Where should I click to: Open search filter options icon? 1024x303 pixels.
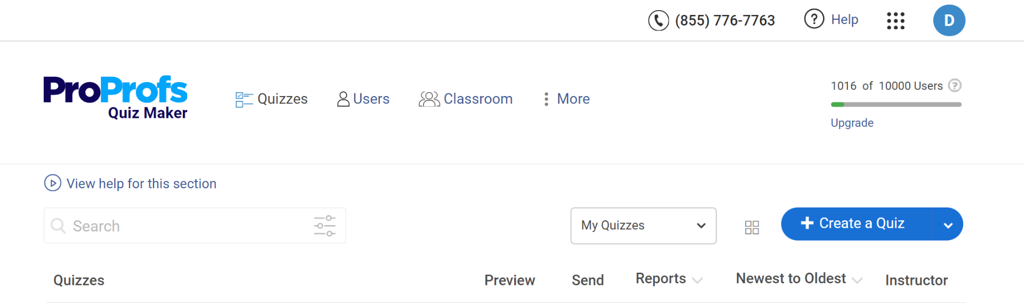(x=324, y=226)
